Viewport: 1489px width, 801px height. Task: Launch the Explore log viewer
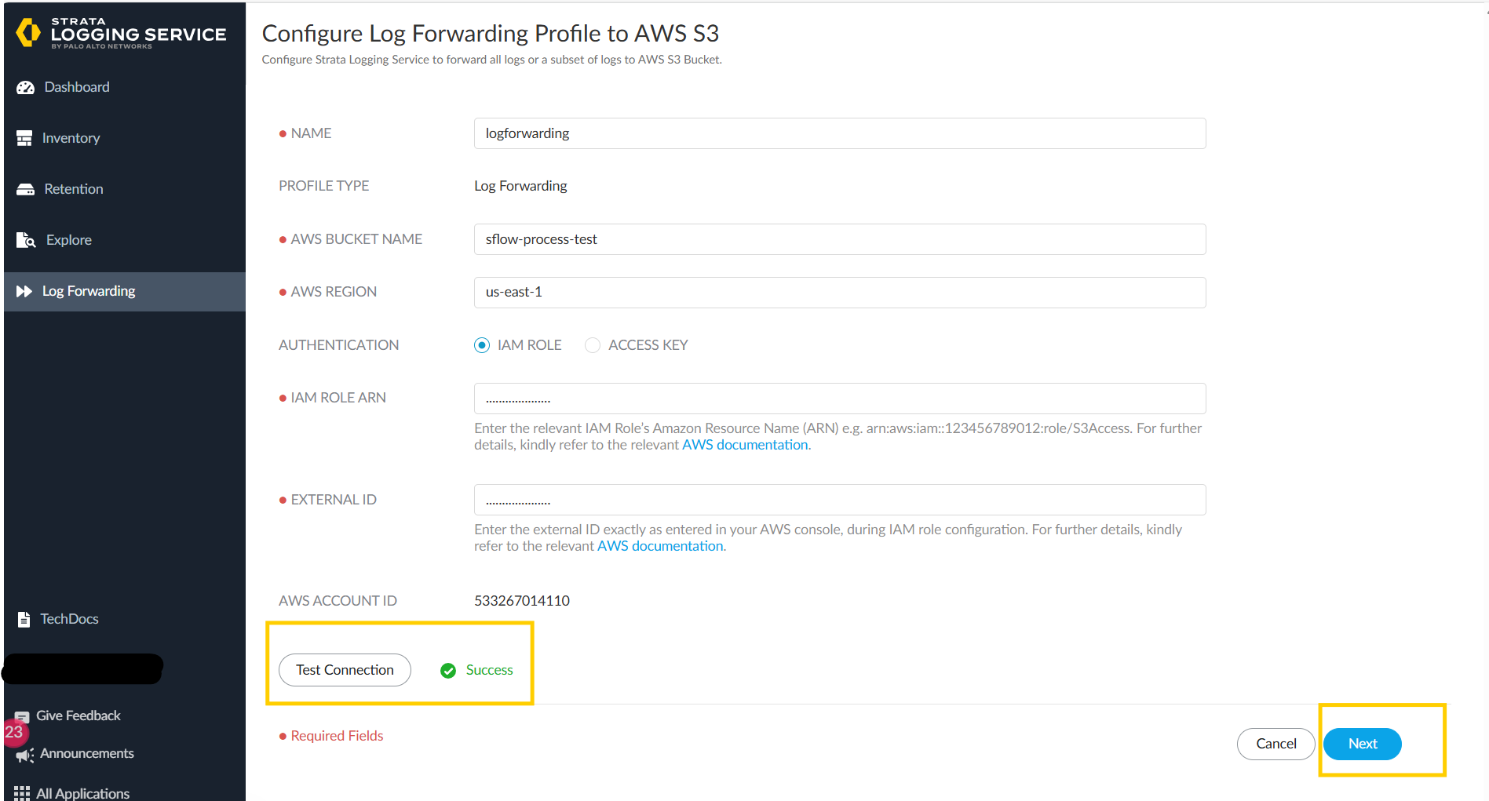click(70, 239)
